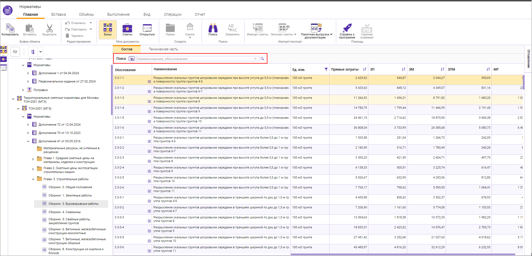Open Справка о программе rocket icon
This screenshot has height=256, width=532.
click(x=347, y=28)
